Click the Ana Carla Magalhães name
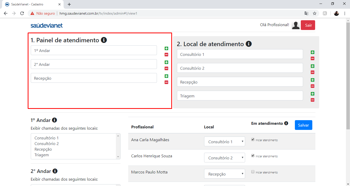Screen dimensions: 350x186 coord(150,140)
